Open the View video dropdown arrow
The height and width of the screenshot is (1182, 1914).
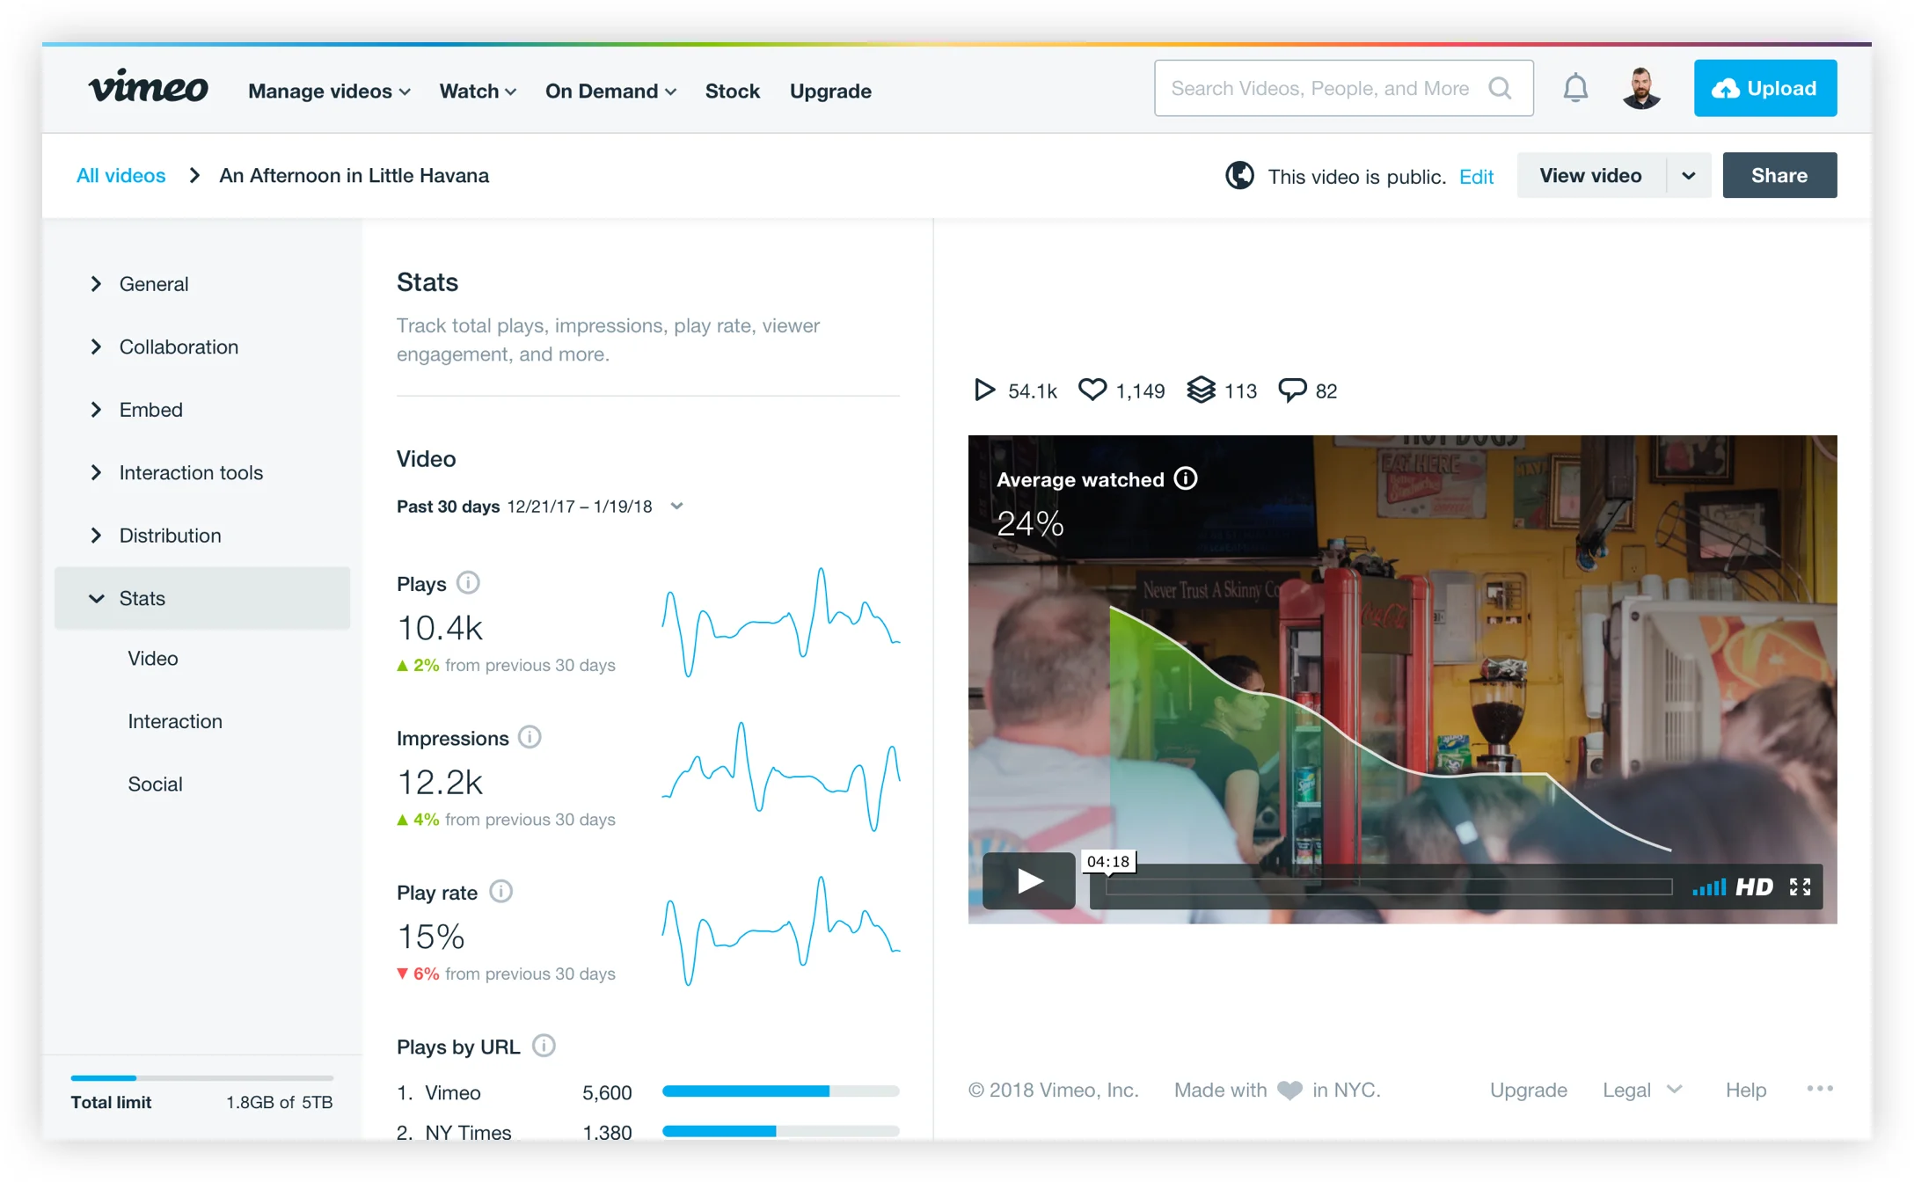pyautogui.click(x=1689, y=176)
